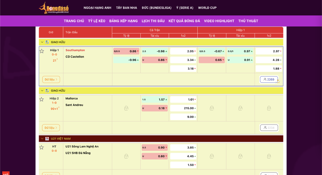
Task: Open Dữ liệu for Southampton match
Action: tap(51, 79)
